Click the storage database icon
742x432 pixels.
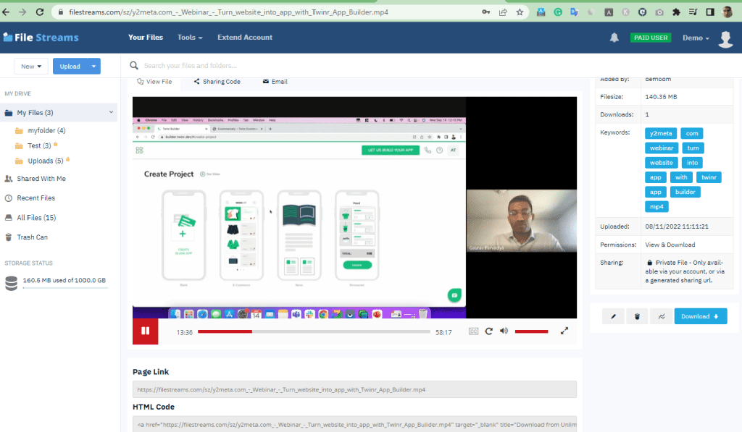coord(12,283)
